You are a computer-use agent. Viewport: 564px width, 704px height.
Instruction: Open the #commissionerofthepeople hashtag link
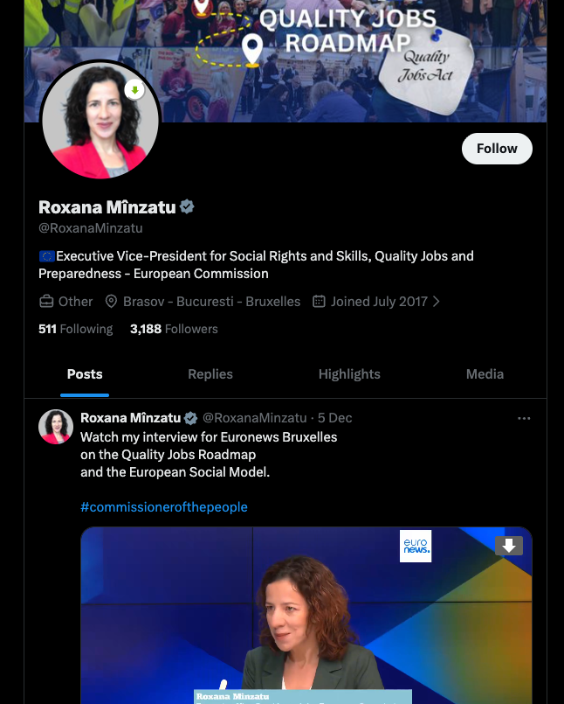click(x=164, y=507)
